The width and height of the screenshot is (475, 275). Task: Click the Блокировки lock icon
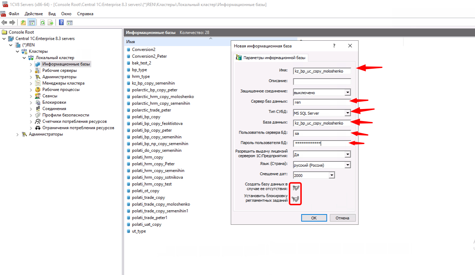(38, 102)
